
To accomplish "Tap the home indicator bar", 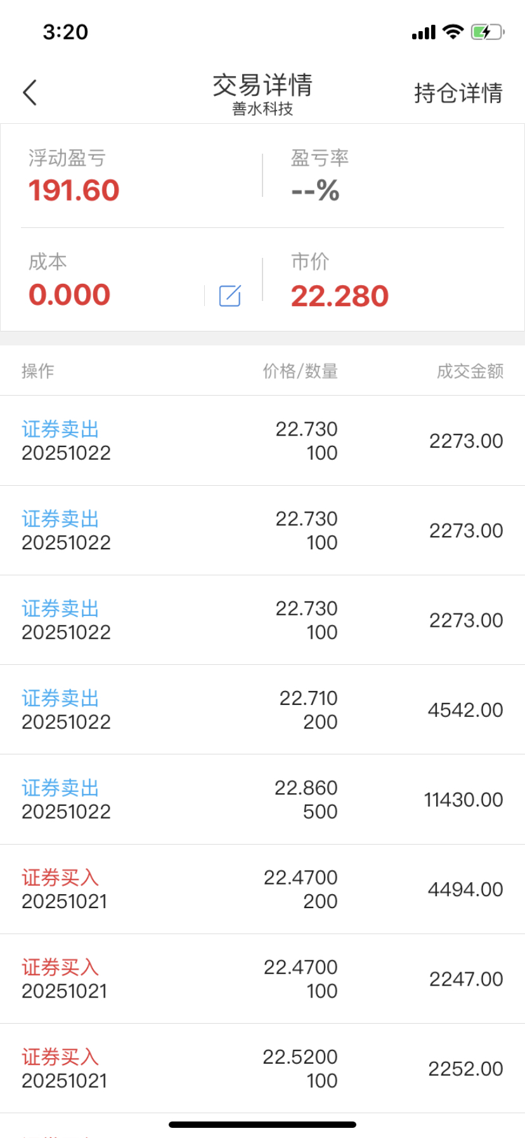I will point(262,1125).
